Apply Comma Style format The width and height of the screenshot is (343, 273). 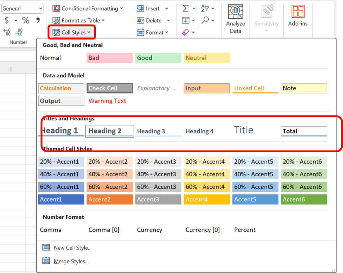click(x=38, y=20)
